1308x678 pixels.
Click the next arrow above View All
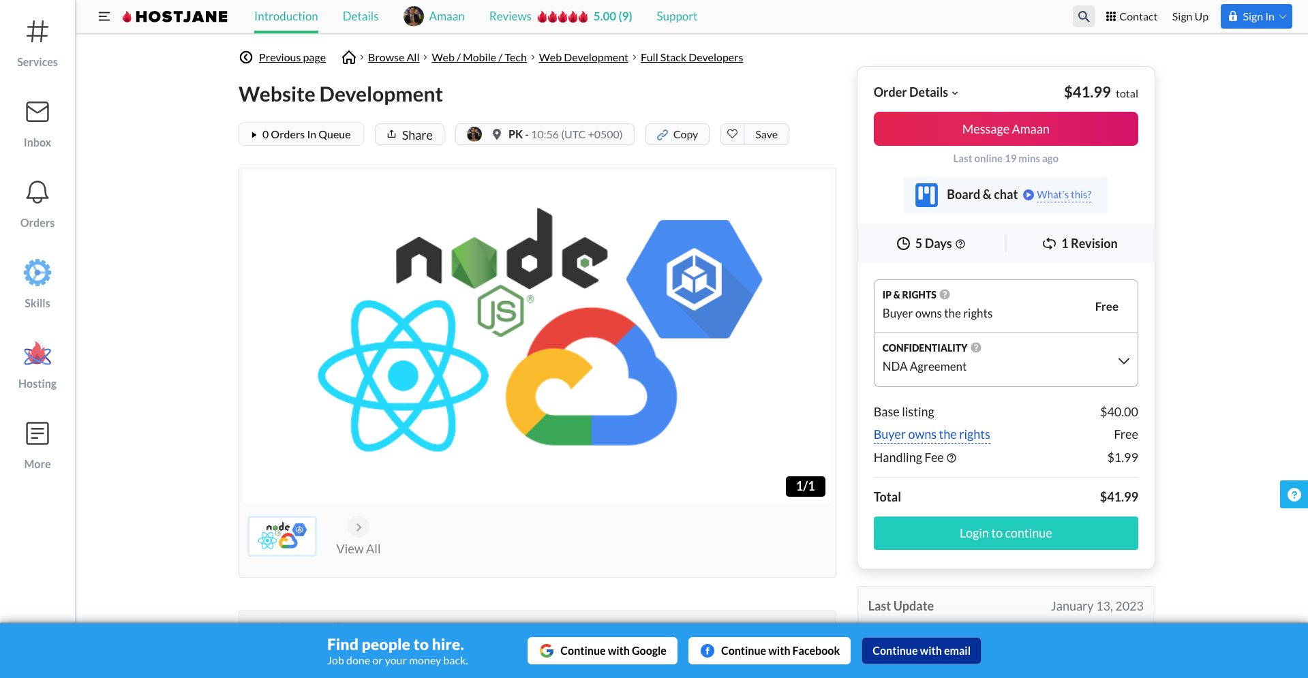click(x=359, y=527)
